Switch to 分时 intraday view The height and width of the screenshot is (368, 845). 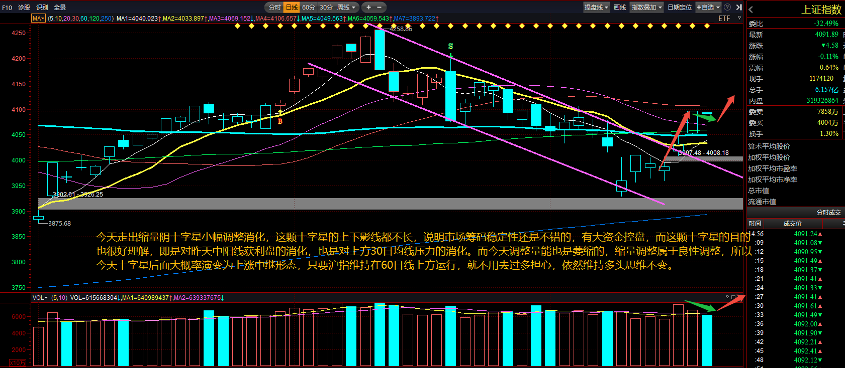[274, 7]
